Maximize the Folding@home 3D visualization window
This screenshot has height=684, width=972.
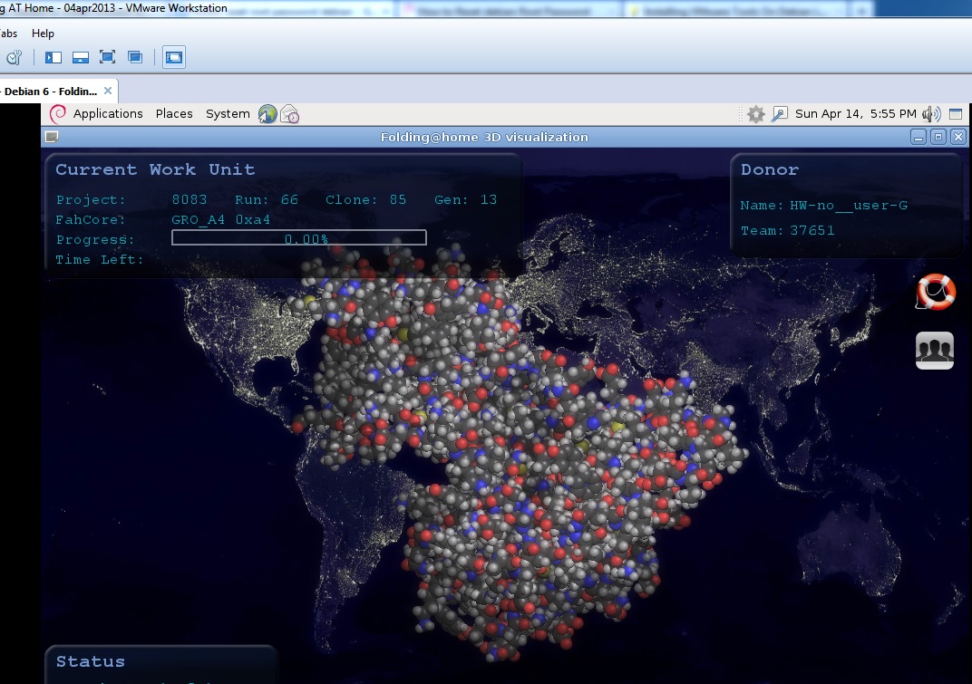point(938,137)
